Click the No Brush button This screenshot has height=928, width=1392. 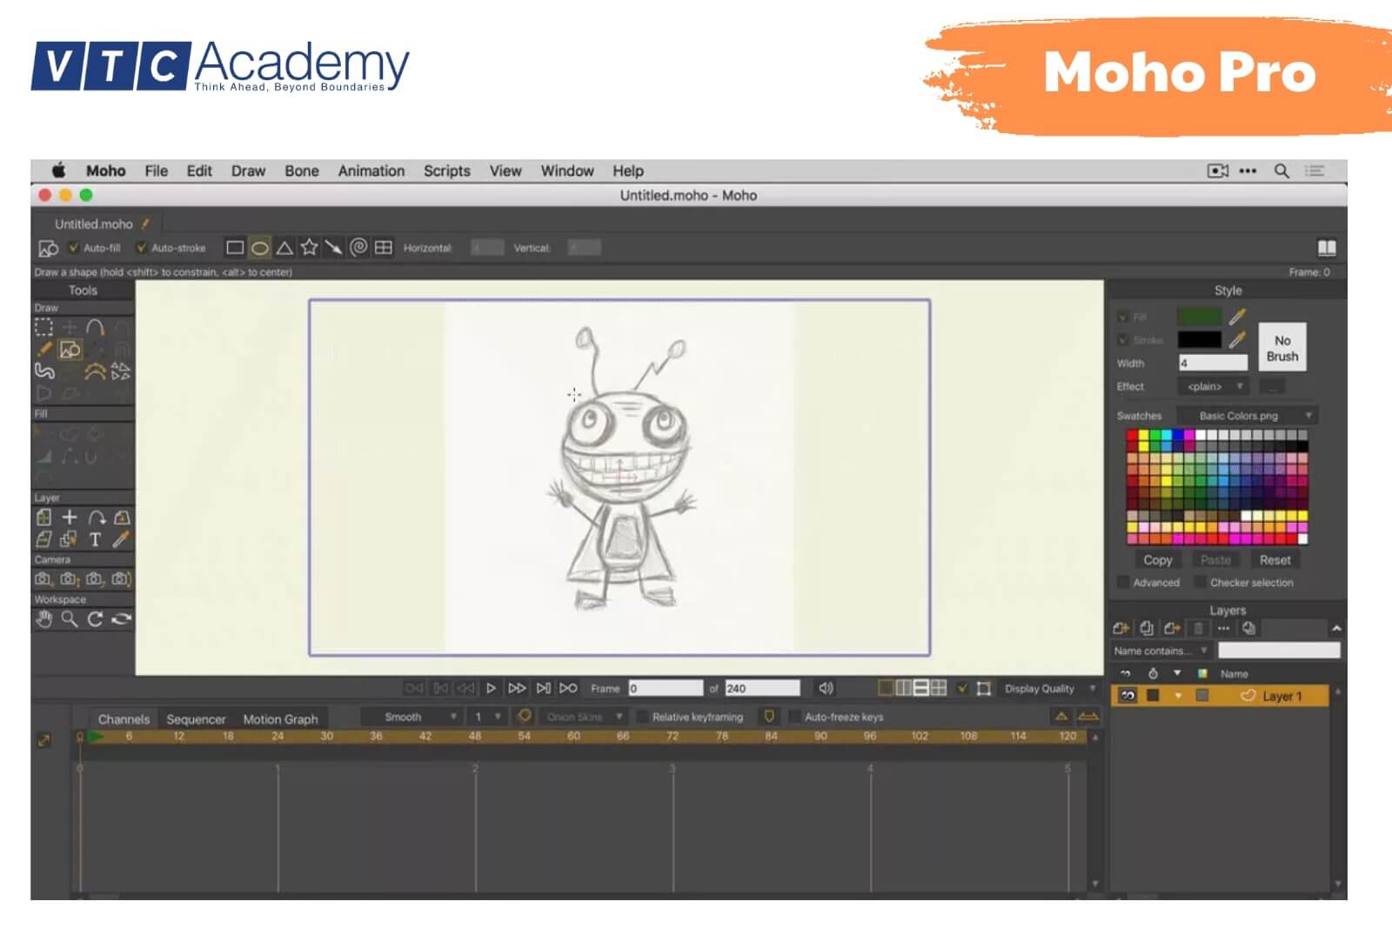click(1283, 346)
